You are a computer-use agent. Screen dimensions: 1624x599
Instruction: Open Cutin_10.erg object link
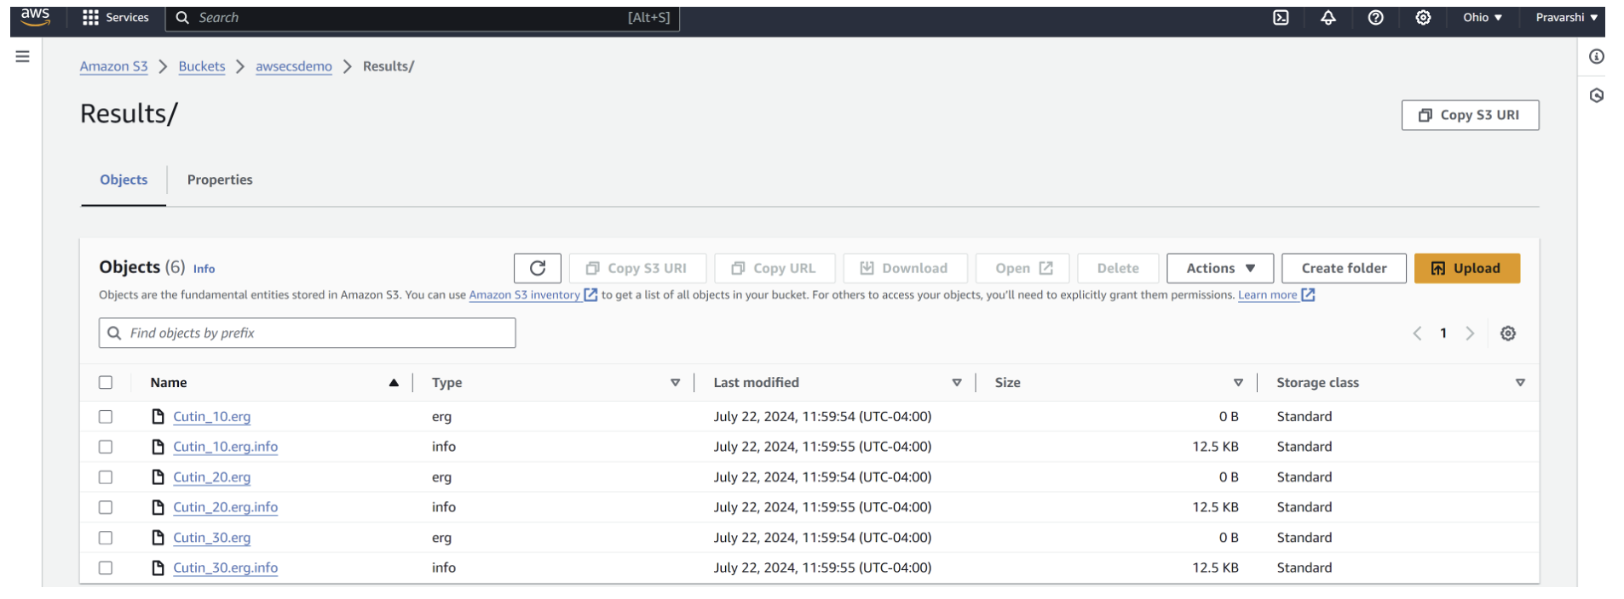click(x=212, y=416)
